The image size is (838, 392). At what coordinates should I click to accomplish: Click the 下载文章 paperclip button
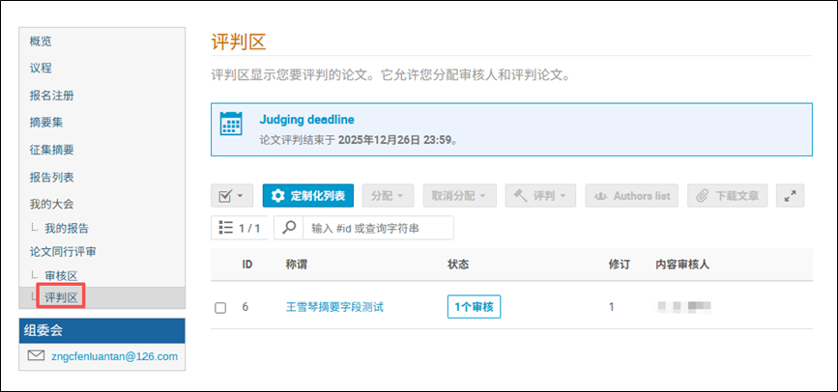(x=729, y=196)
